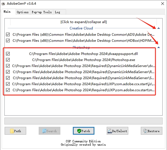Close the AdobeGenP window

click(163, 4)
